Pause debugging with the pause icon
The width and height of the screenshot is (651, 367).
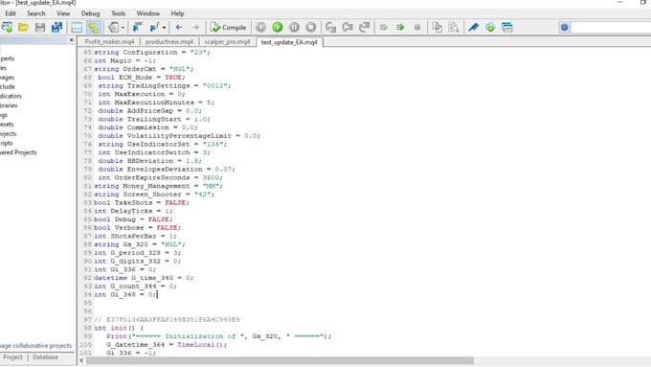pos(294,28)
